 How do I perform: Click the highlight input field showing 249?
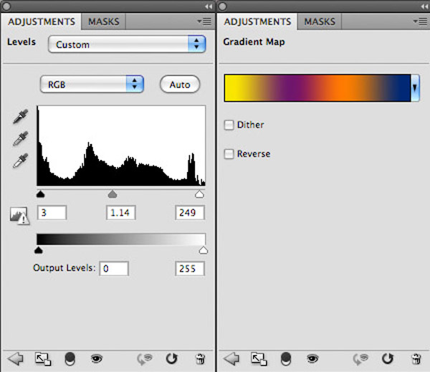[190, 213]
